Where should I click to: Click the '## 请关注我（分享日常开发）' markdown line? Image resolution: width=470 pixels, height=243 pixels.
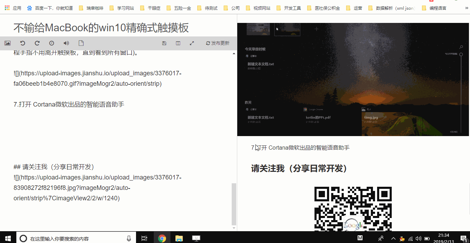pyautogui.click(x=54, y=167)
